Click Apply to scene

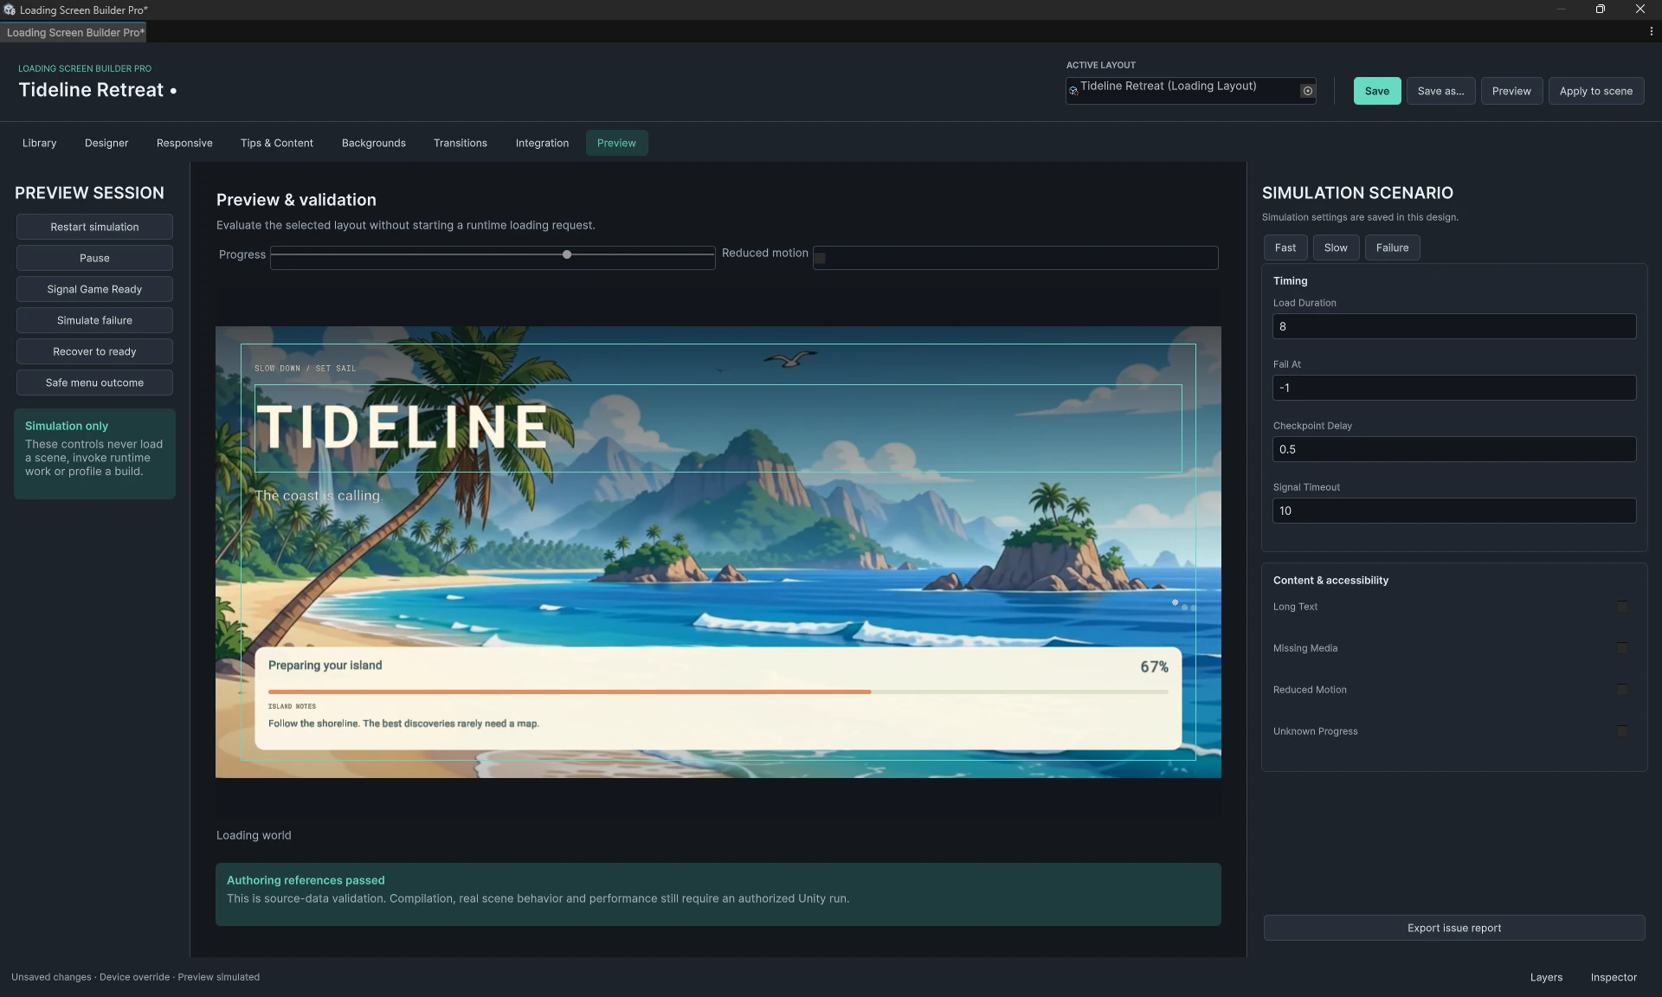pyautogui.click(x=1596, y=91)
